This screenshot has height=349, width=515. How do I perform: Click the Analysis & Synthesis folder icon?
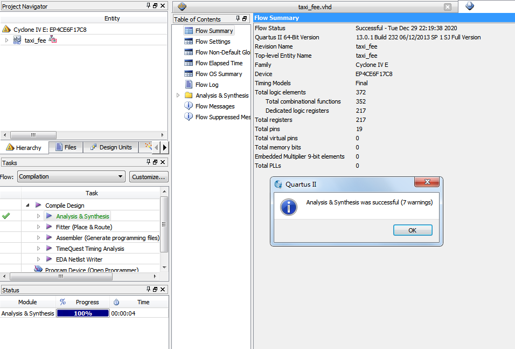189,95
